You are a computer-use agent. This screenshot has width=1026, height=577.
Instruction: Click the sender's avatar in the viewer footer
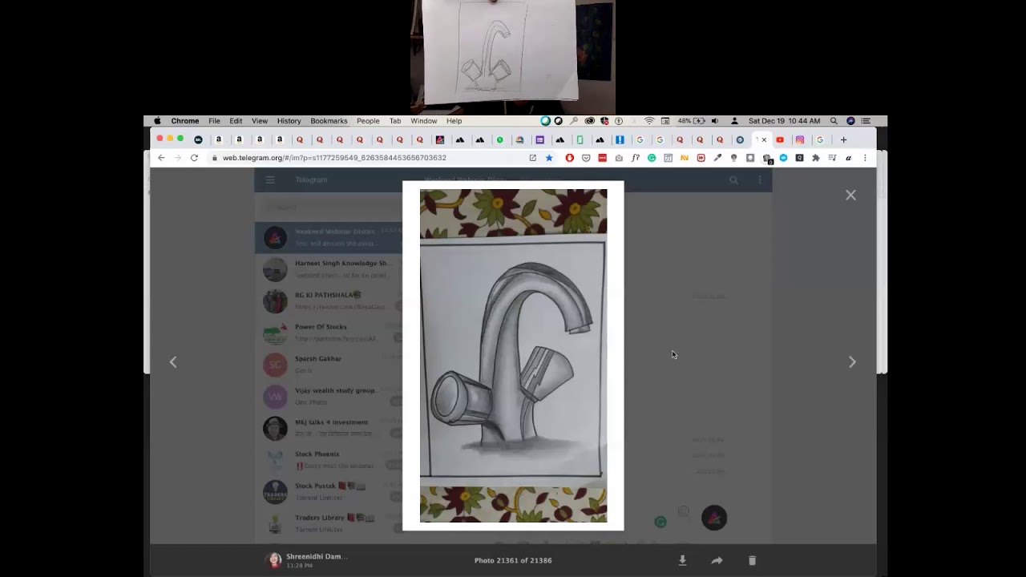pyautogui.click(x=275, y=560)
